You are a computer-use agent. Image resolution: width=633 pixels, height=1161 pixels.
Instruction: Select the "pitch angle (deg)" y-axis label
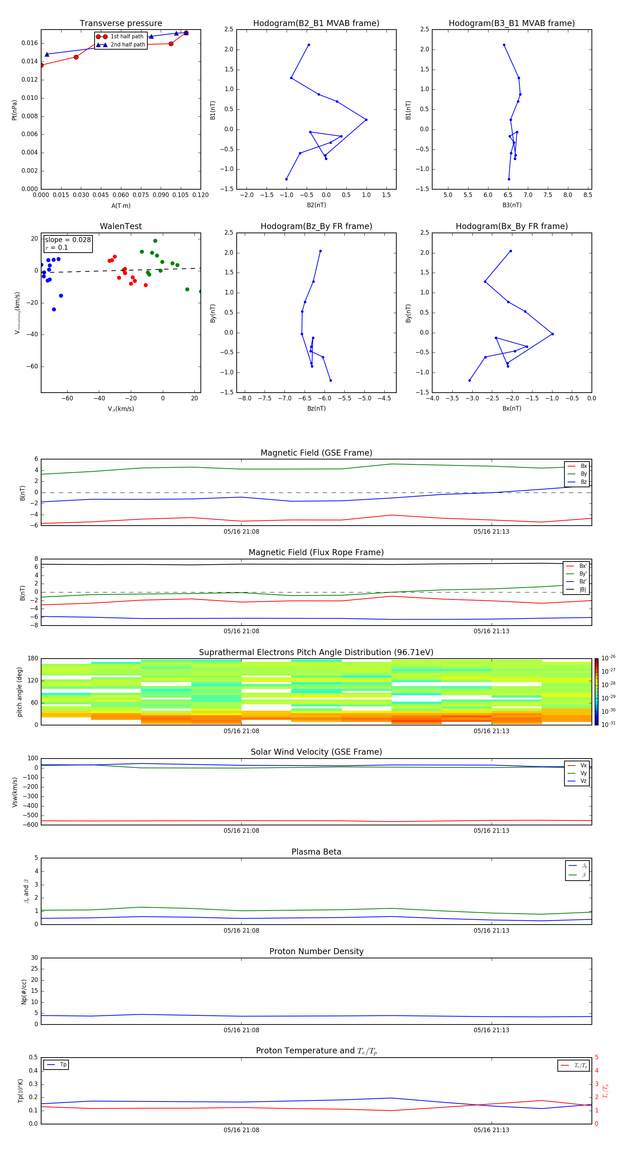[19, 692]
